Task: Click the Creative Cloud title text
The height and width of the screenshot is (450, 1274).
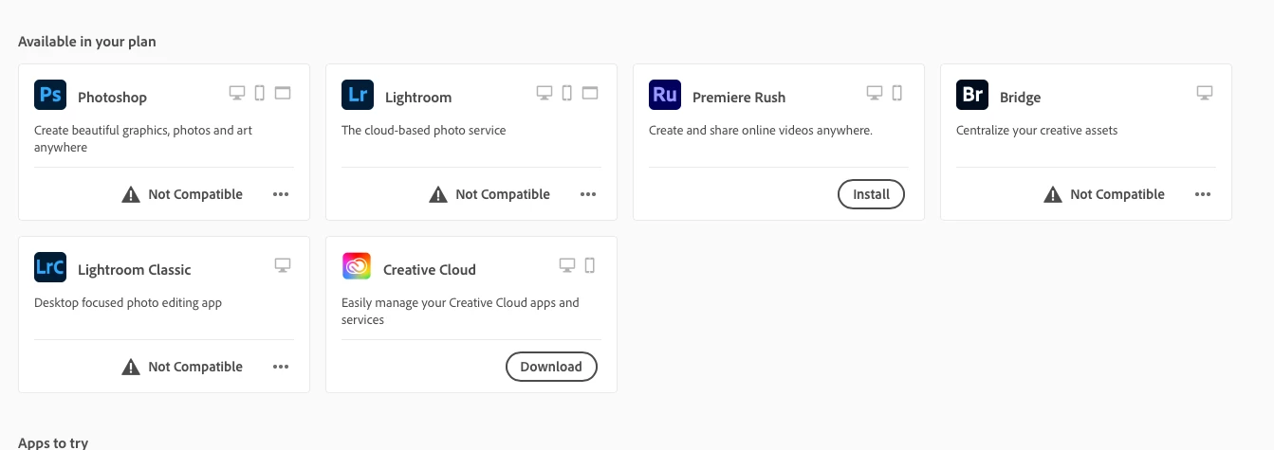Action: (430, 270)
